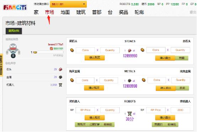Click the second green button under sell robots
The width and height of the screenshot is (197, 132).
click(172, 125)
